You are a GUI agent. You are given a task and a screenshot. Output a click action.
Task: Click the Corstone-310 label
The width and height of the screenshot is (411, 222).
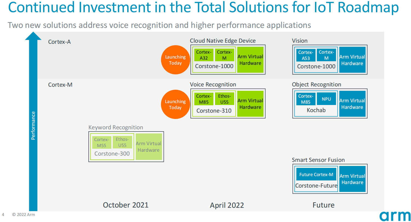click(214, 111)
